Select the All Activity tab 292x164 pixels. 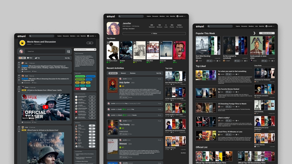tap(113, 73)
